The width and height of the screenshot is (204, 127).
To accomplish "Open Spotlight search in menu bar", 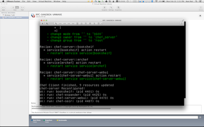I will tap(196, 1).
